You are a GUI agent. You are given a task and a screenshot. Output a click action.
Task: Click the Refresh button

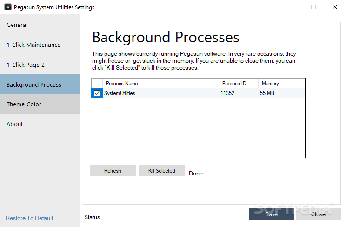pyautogui.click(x=113, y=171)
